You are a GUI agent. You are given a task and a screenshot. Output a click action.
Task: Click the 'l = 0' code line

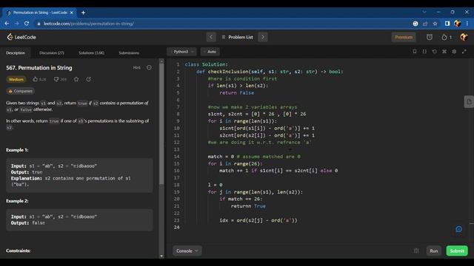(x=215, y=185)
